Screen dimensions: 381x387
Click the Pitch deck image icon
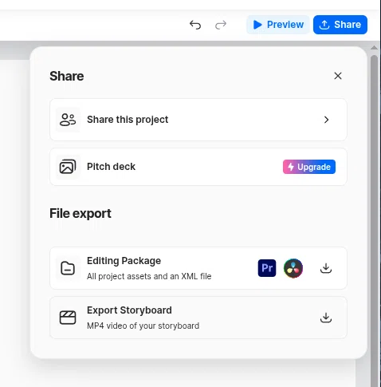point(68,167)
